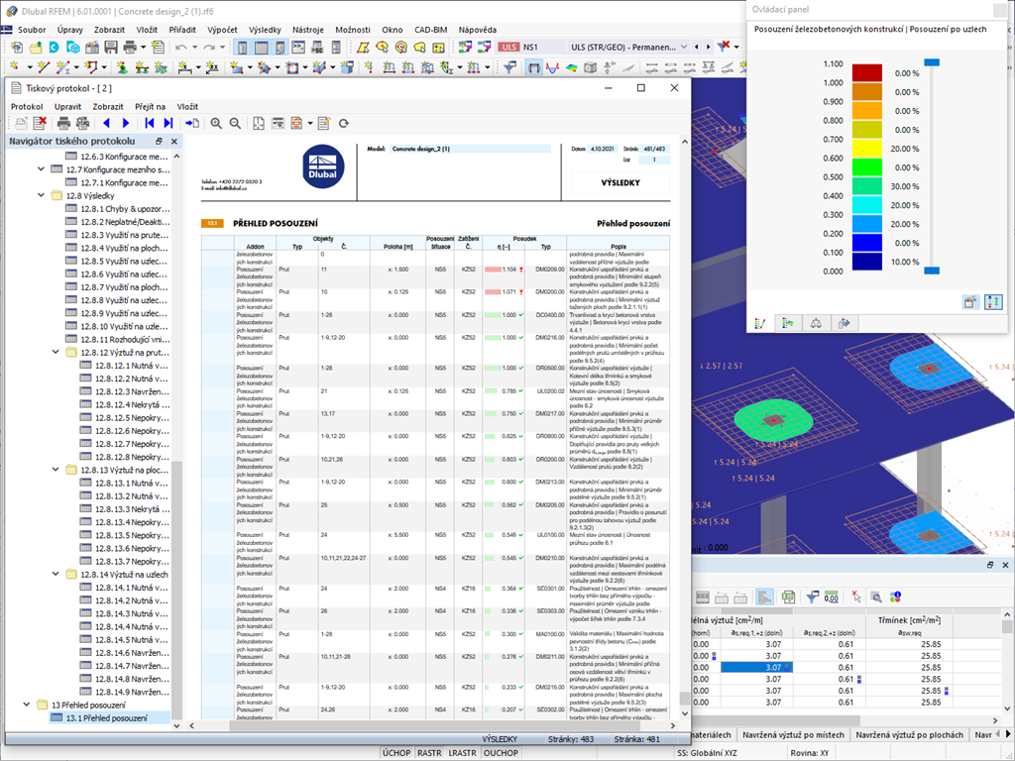The image size is (1015, 761).
Task: Open console script window icon
Action: coord(298,48)
